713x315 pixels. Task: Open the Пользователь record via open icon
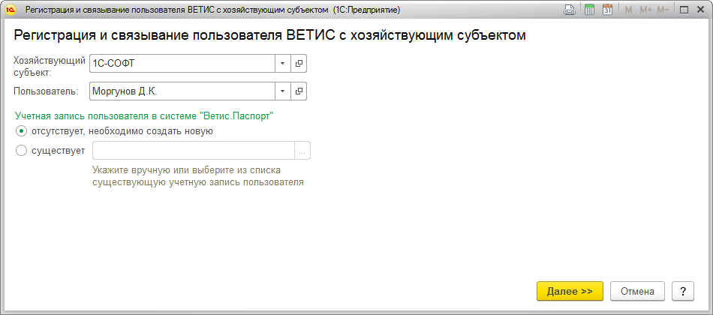(x=299, y=91)
